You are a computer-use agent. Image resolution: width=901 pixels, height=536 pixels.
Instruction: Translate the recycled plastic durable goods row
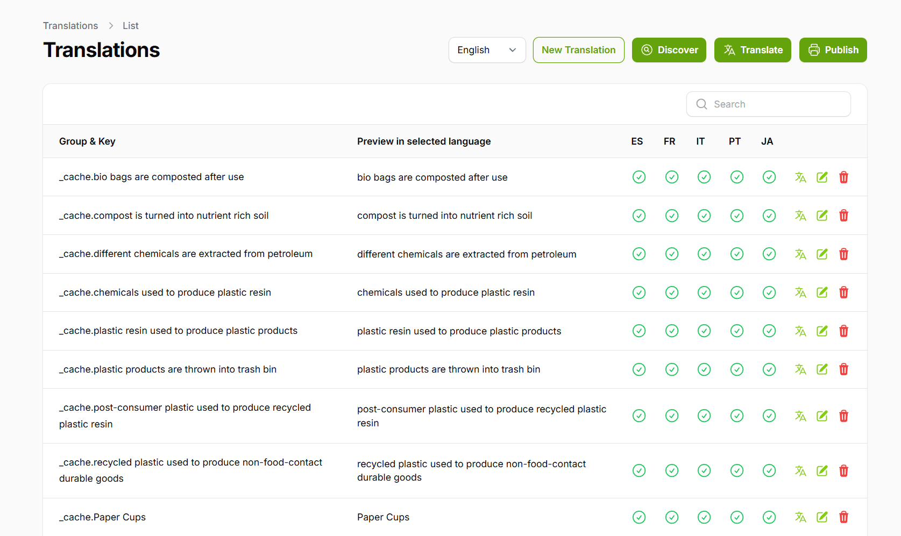800,470
